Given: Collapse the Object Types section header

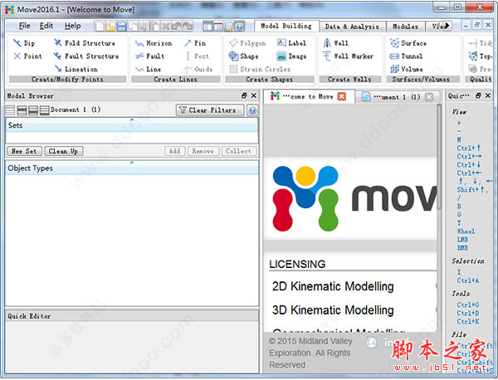Looking at the screenshot, I should (x=132, y=168).
